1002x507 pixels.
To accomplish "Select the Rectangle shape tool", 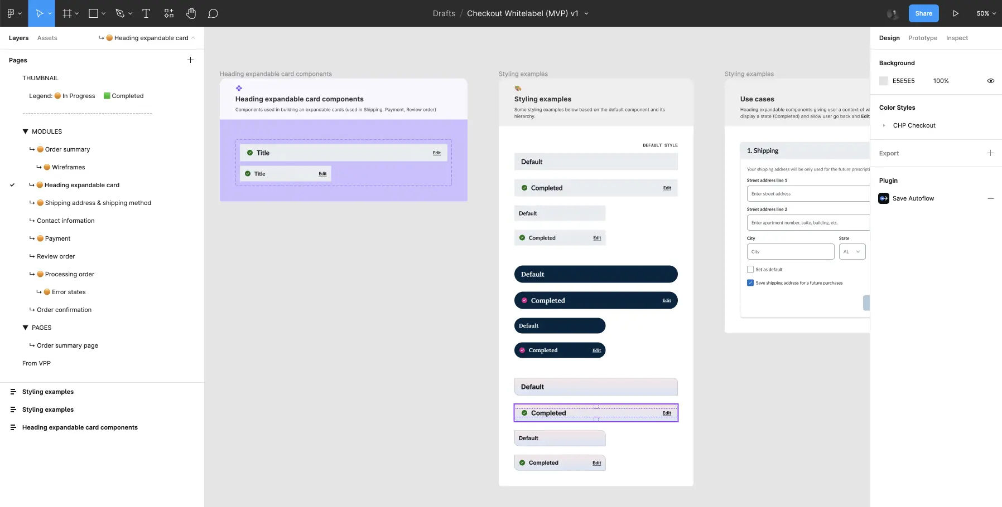I will [x=94, y=13].
